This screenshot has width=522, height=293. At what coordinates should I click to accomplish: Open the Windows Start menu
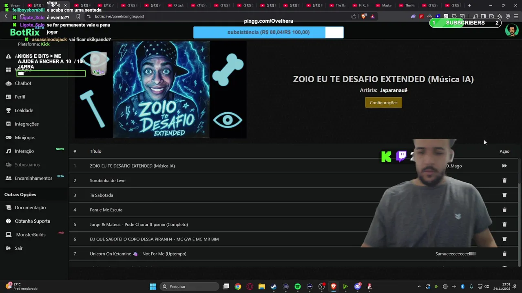point(153,286)
